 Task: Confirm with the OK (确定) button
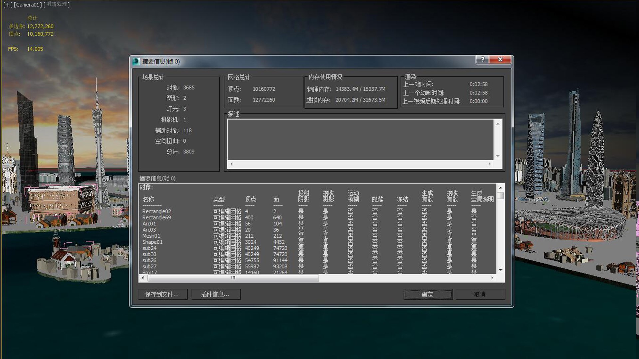coord(428,294)
